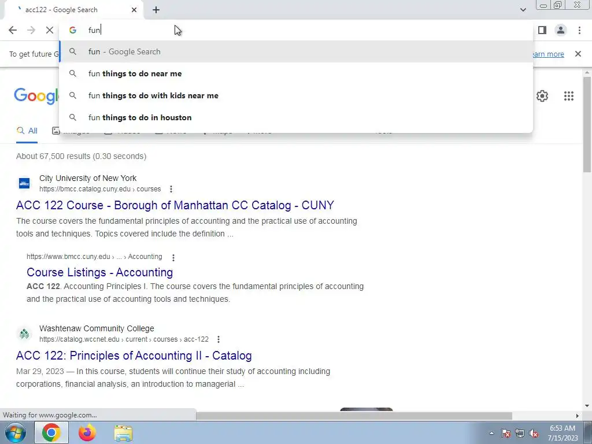
Task: Pick 'fun things to do in houston' suggestion
Action: coord(296,117)
